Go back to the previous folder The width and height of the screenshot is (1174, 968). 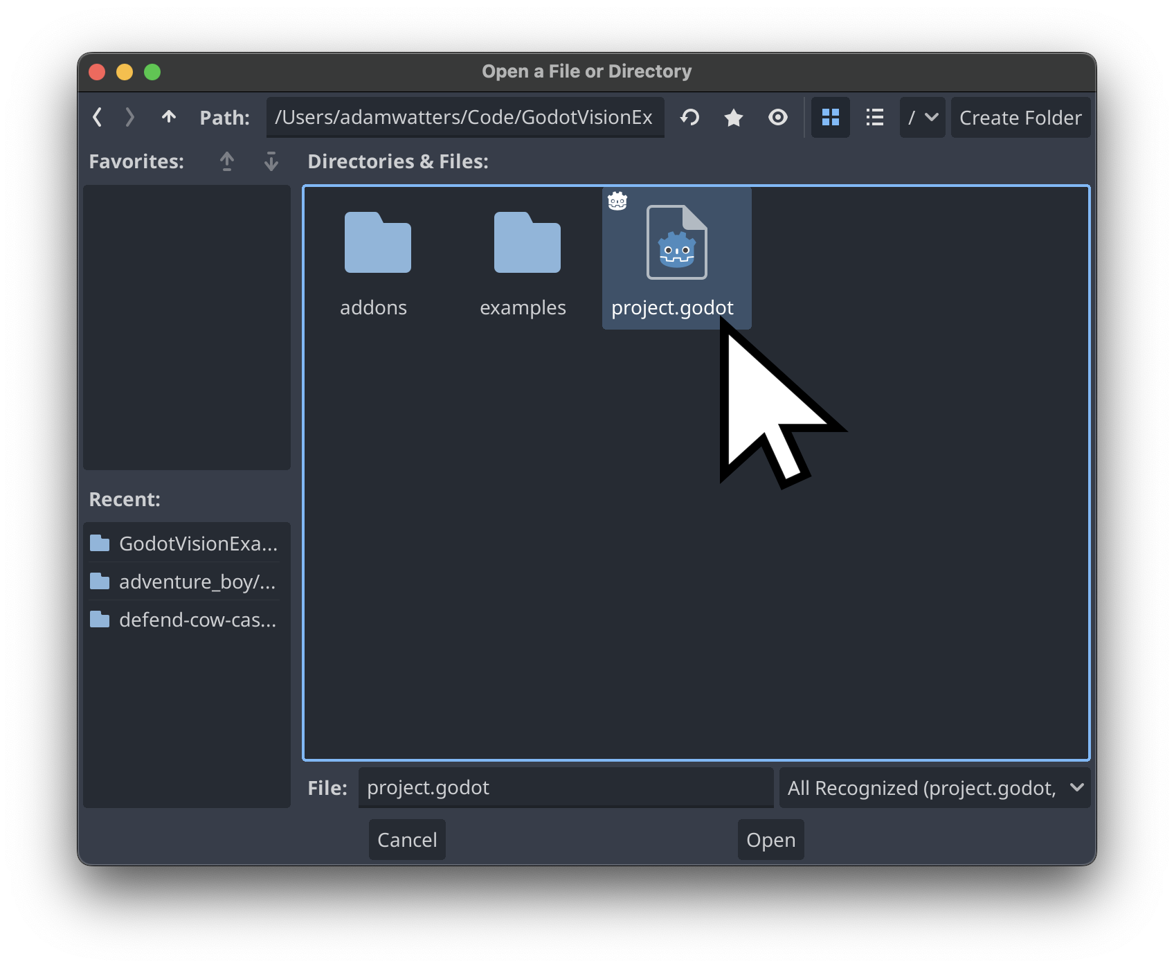tap(98, 118)
